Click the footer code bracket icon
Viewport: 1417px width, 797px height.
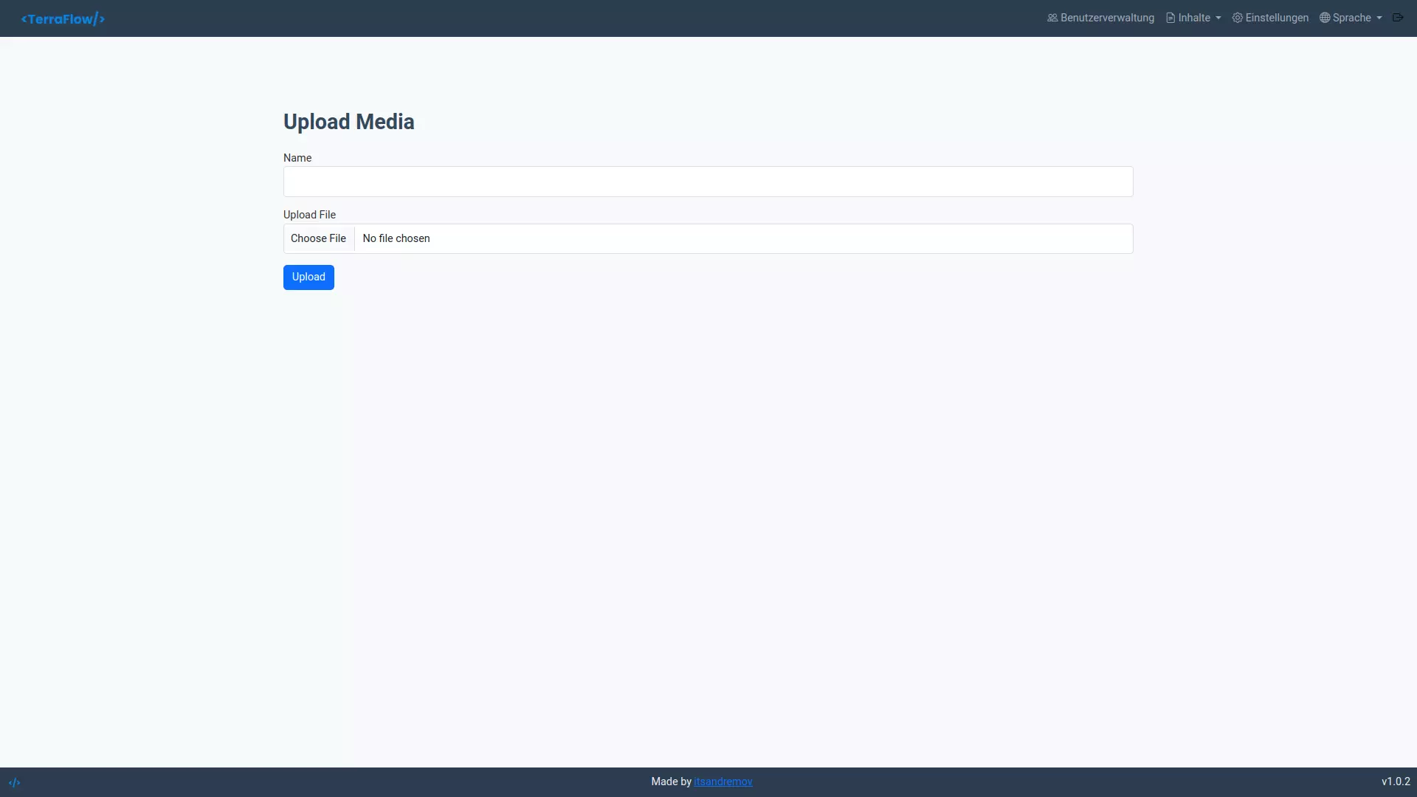15,782
